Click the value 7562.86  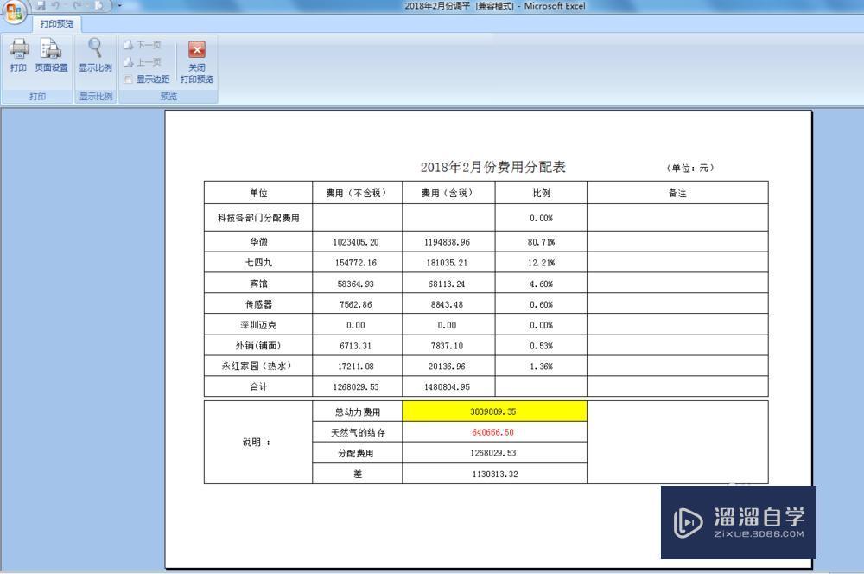point(356,304)
